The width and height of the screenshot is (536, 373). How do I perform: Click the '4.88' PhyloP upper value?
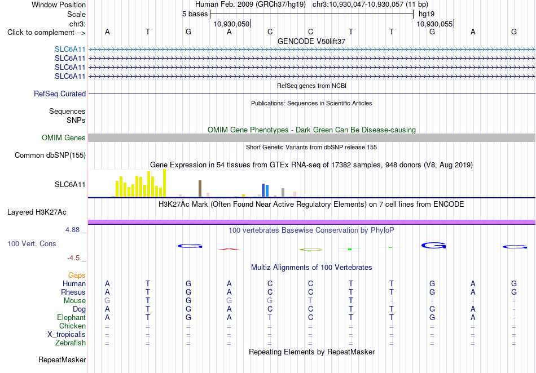pyautogui.click(x=72, y=230)
